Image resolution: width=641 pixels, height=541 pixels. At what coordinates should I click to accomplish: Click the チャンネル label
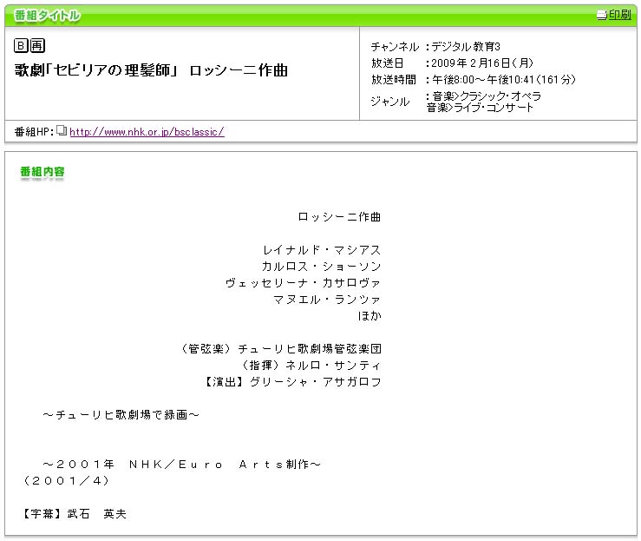coord(395,47)
